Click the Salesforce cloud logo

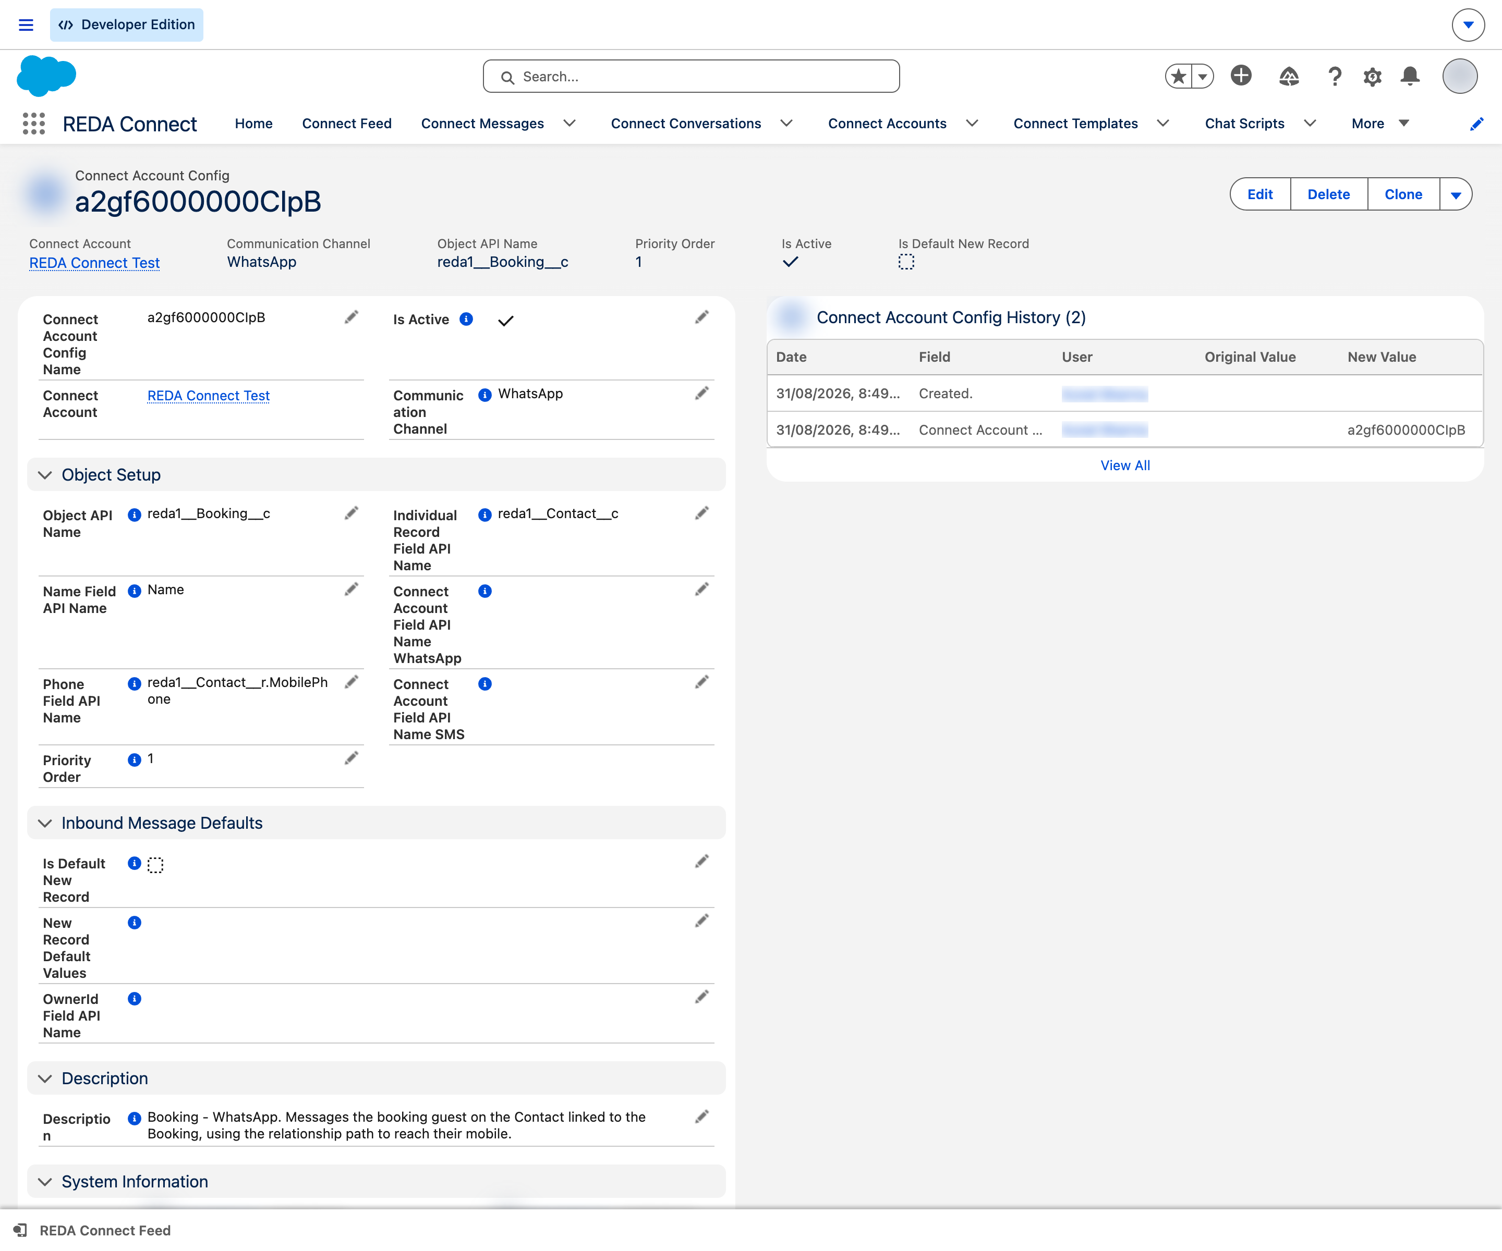point(46,76)
